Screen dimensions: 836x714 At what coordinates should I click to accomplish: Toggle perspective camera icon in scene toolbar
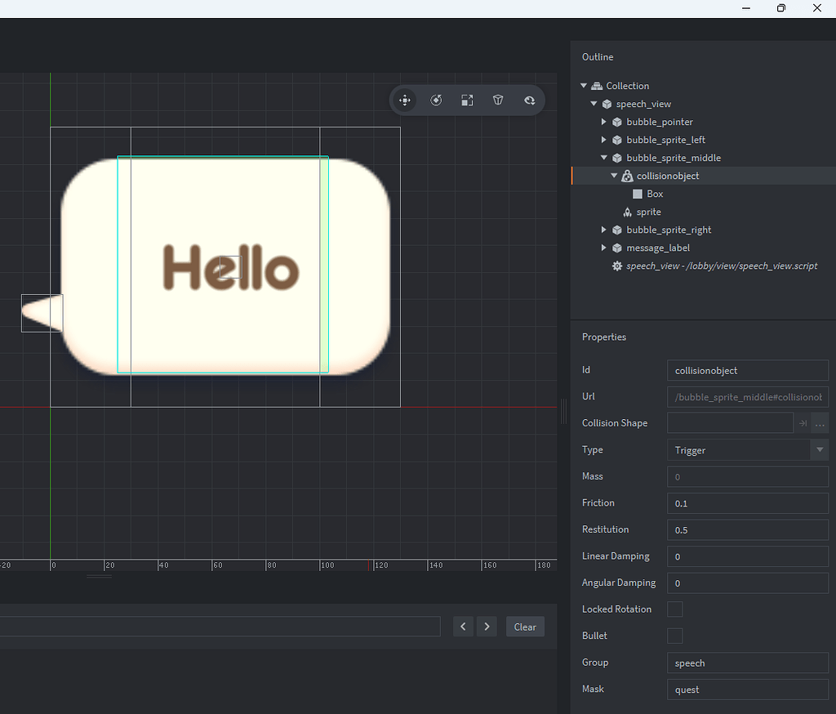[x=498, y=100]
